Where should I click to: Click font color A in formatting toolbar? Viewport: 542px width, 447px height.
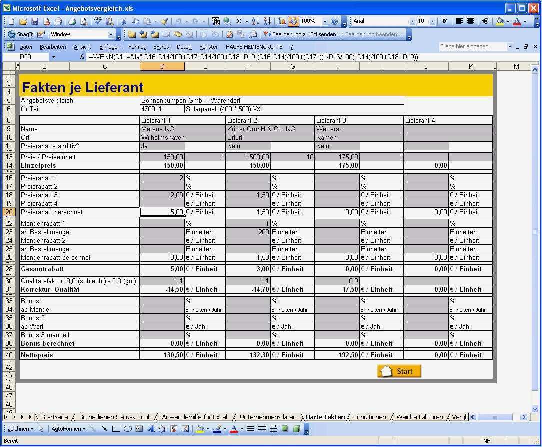(517, 21)
